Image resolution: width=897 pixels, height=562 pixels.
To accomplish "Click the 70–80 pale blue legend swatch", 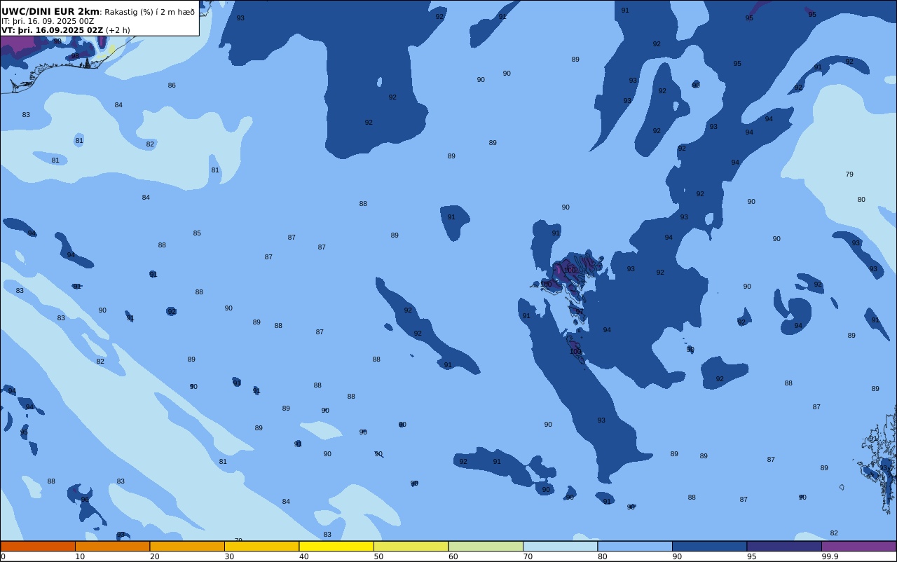I will (560, 546).
